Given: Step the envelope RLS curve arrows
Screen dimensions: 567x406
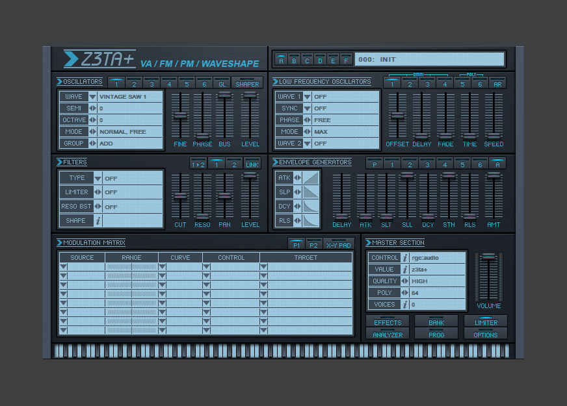Looking at the screenshot, I should point(298,220).
